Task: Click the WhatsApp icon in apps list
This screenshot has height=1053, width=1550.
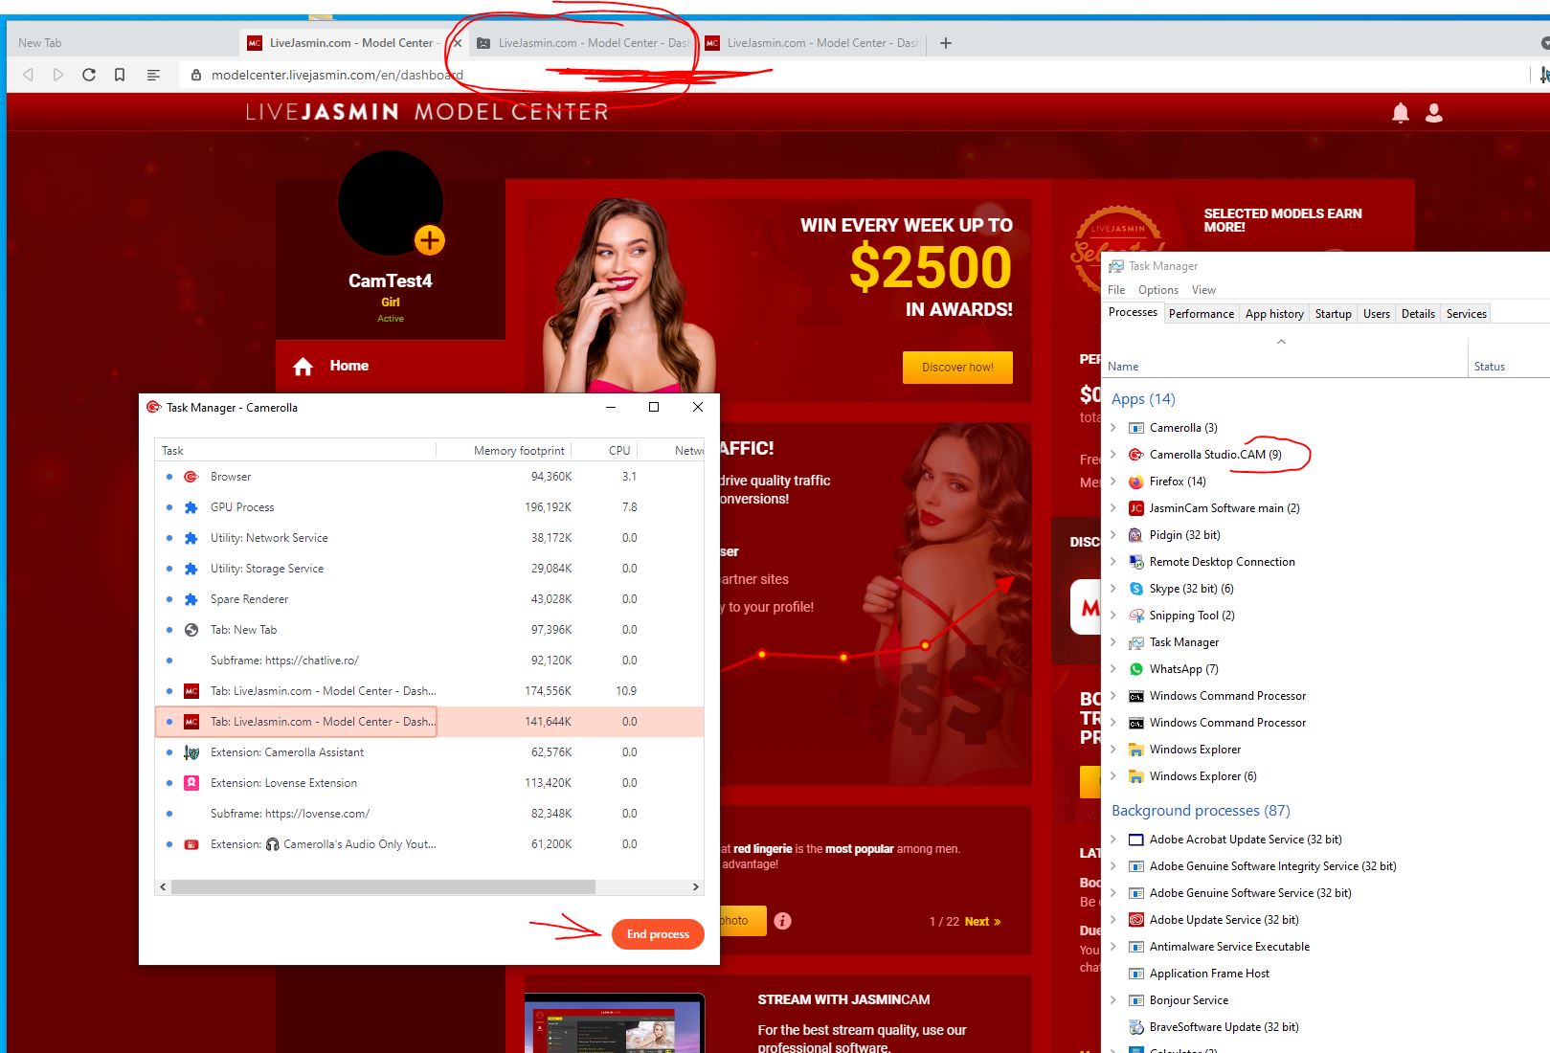Action: 1136,669
